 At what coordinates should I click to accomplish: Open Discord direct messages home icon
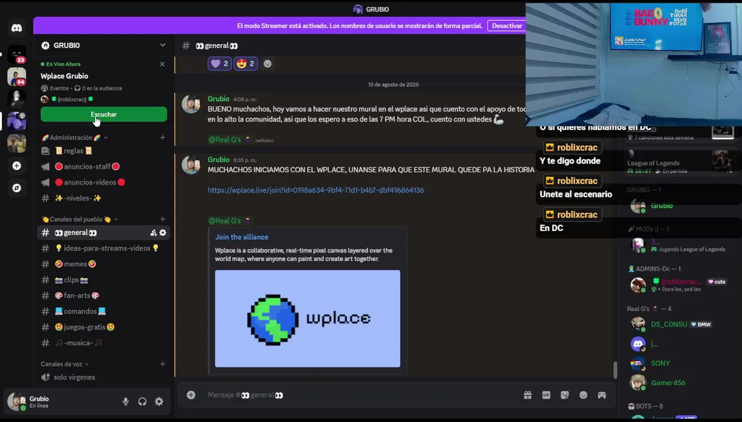coord(16,28)
